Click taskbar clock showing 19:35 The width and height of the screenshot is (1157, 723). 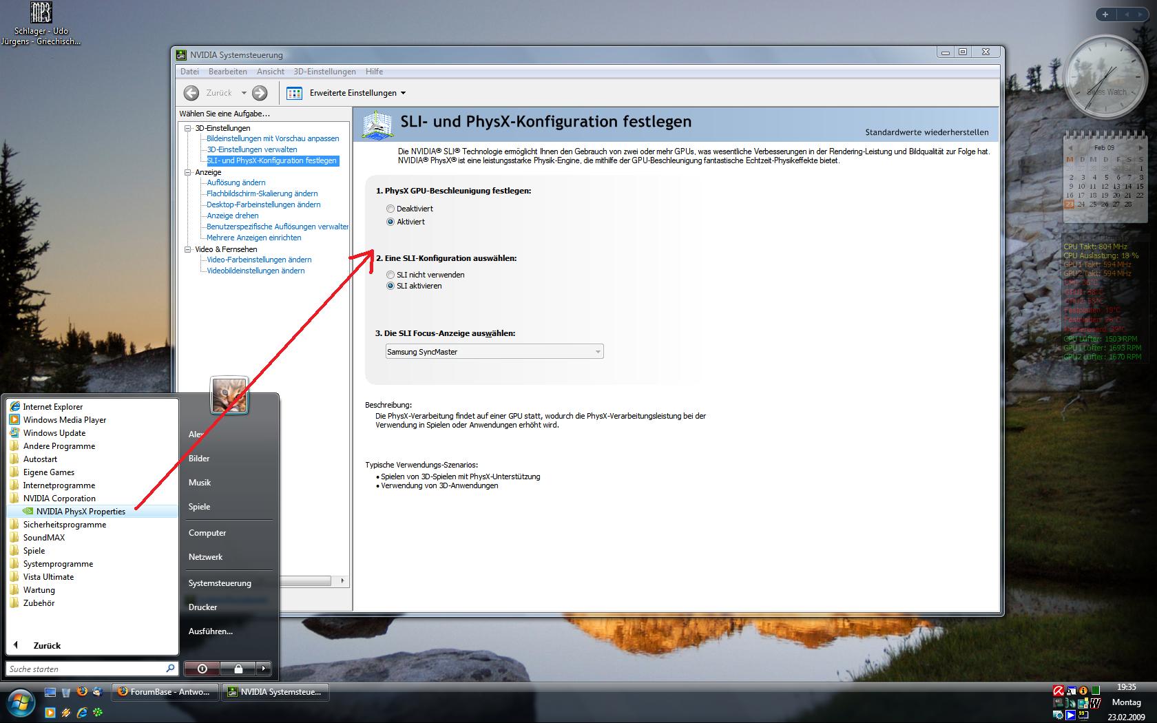[x=1127, y=687]
